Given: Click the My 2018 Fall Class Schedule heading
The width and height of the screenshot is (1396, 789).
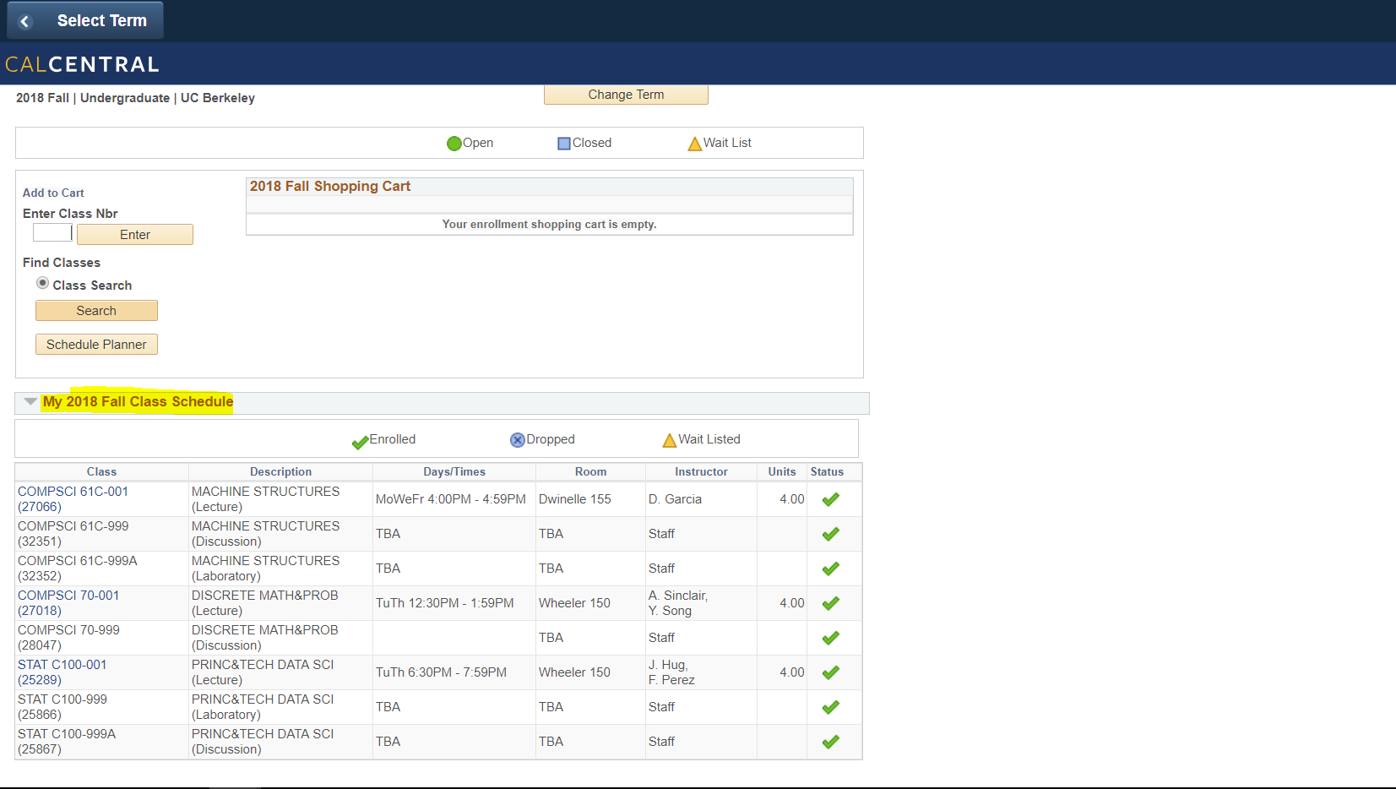Looking at the screenshot, I should (x=138, y=402).
